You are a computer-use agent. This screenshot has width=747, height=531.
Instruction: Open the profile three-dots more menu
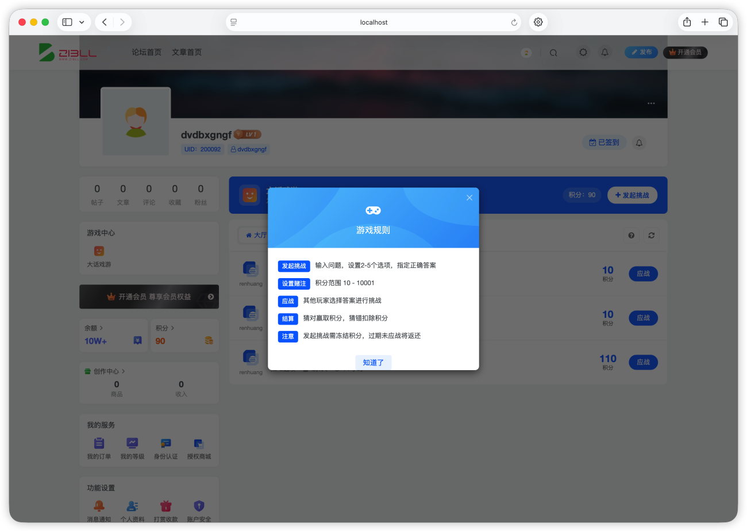[x=651, y=103]
